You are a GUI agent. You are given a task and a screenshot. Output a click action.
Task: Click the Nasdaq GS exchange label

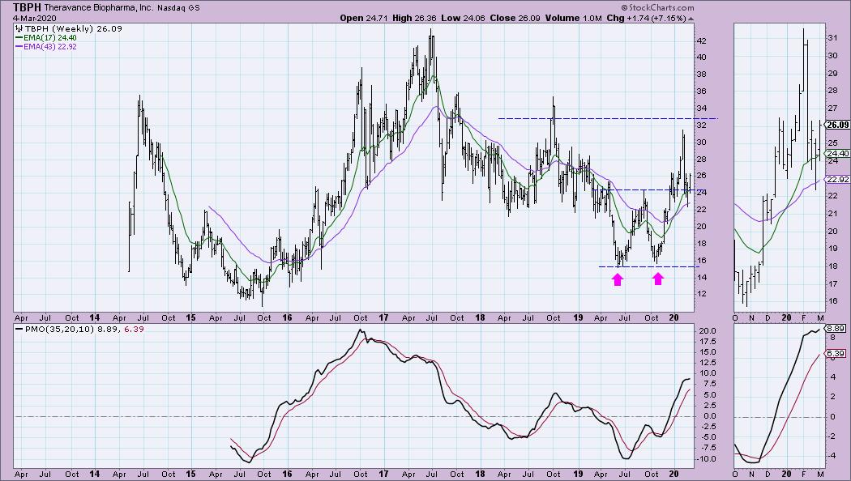(178, 8)
